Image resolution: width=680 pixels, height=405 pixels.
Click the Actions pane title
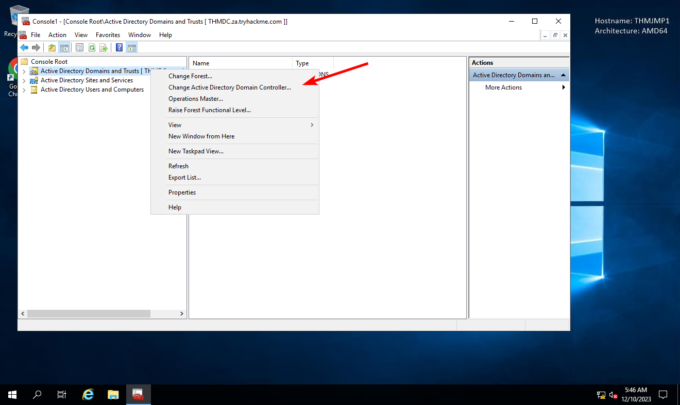click(x=483, y=63)
